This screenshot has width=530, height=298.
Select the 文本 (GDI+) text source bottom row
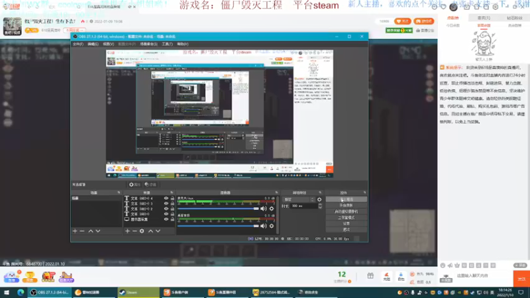pos(150,214)
